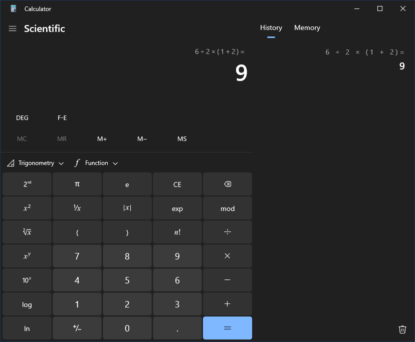Insert an open parenthesis
Image resolution: width=415 pixels, height=342 pixels.
click(x=77, y=232)
